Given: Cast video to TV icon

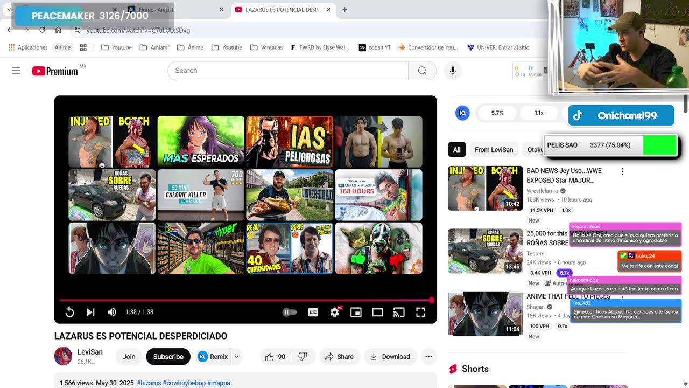Looking at the screenshot, I should coord(399,312).
